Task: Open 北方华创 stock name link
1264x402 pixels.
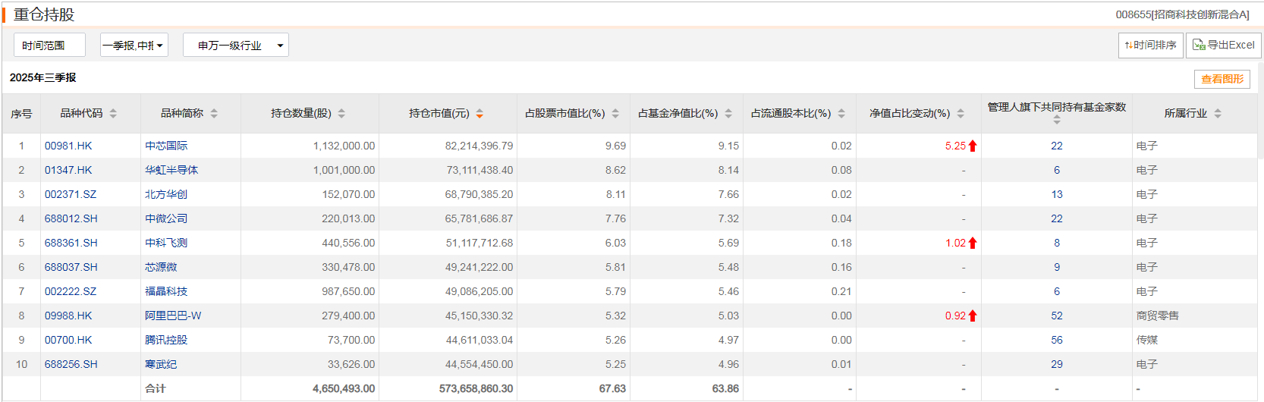Action: [166, 195]
